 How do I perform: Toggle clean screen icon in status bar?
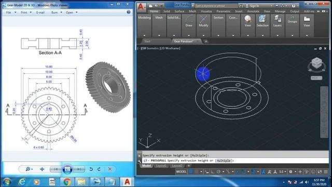pyautogui.click(x=320, y=171)
